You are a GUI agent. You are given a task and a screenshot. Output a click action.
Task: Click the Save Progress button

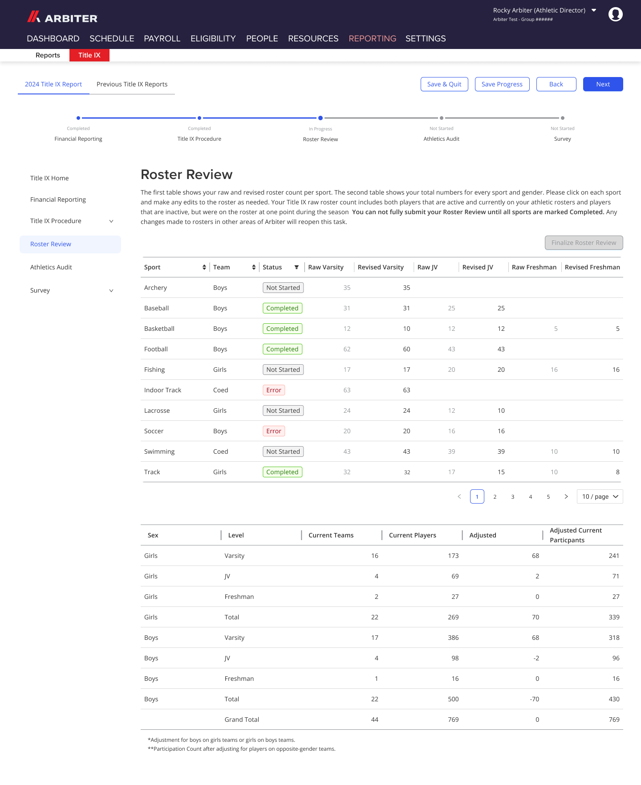click(x=502, y=84)
